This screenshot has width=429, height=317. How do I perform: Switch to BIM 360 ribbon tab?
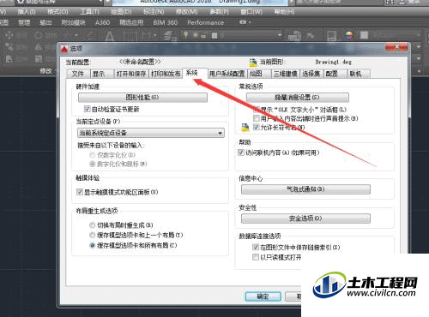pyautogui.click(x=166, y=22)
